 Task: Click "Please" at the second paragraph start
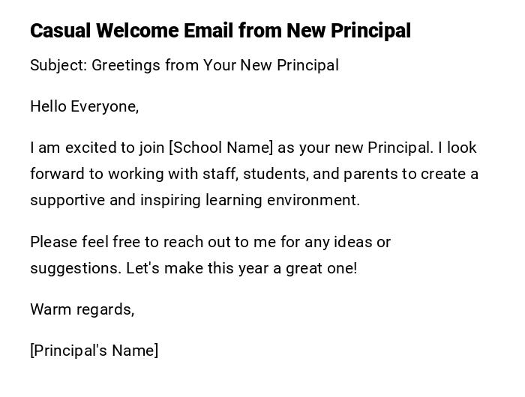[53, 242]
